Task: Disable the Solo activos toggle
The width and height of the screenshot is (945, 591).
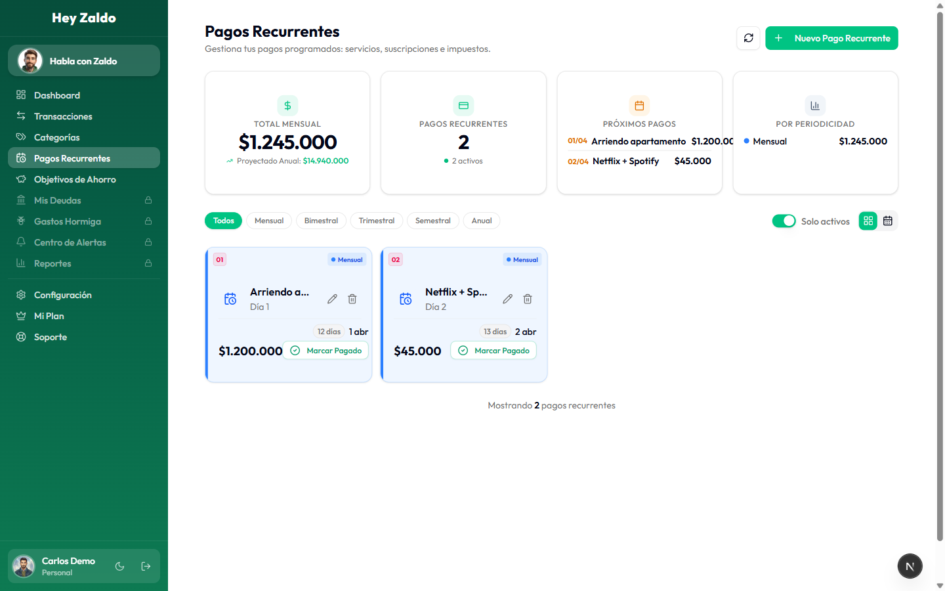Action: (784, 221)
